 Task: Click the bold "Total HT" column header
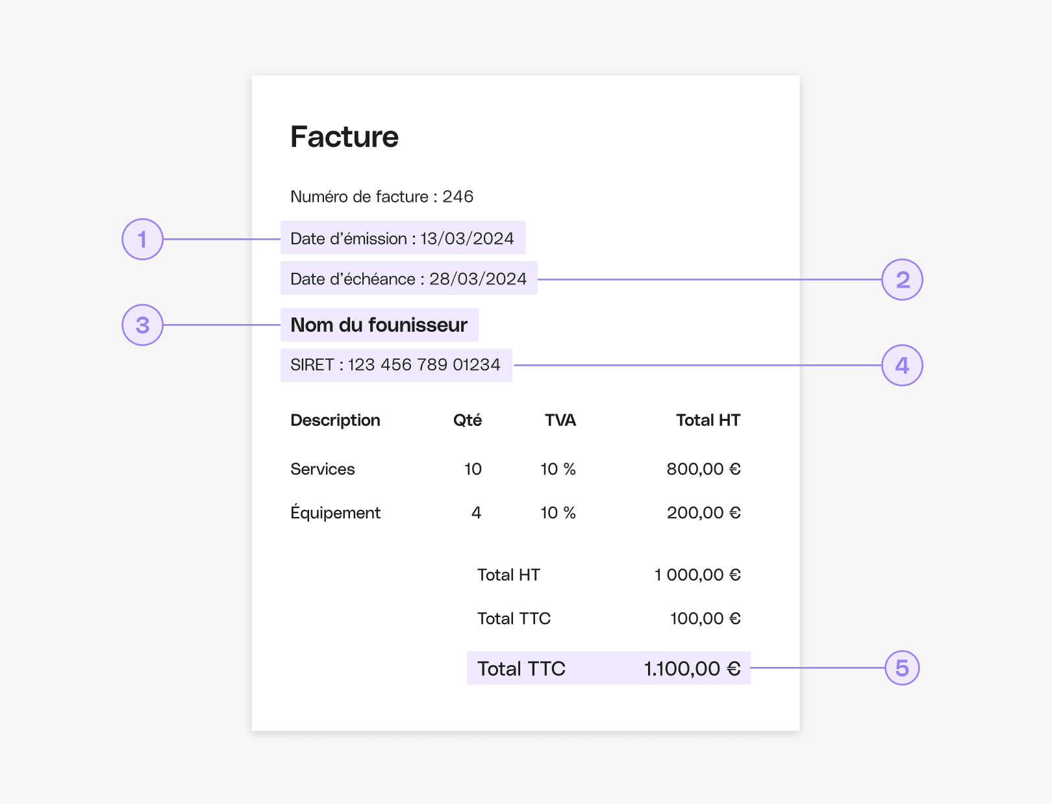click(708, 420)
